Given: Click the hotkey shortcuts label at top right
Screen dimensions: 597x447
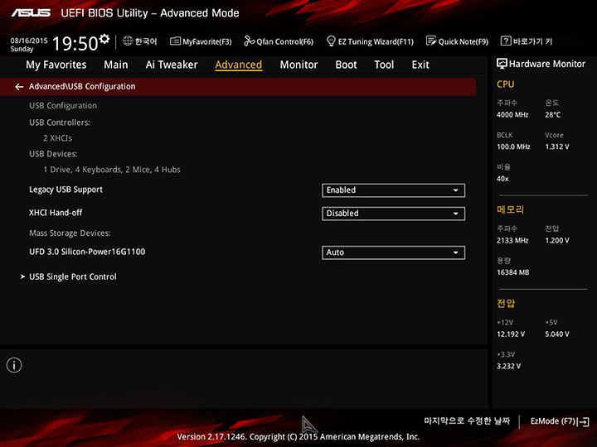Looking at the screenshot, I should coord(527,41).
